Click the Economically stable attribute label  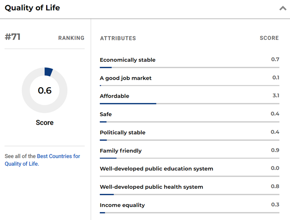click(x=128, y=60)
